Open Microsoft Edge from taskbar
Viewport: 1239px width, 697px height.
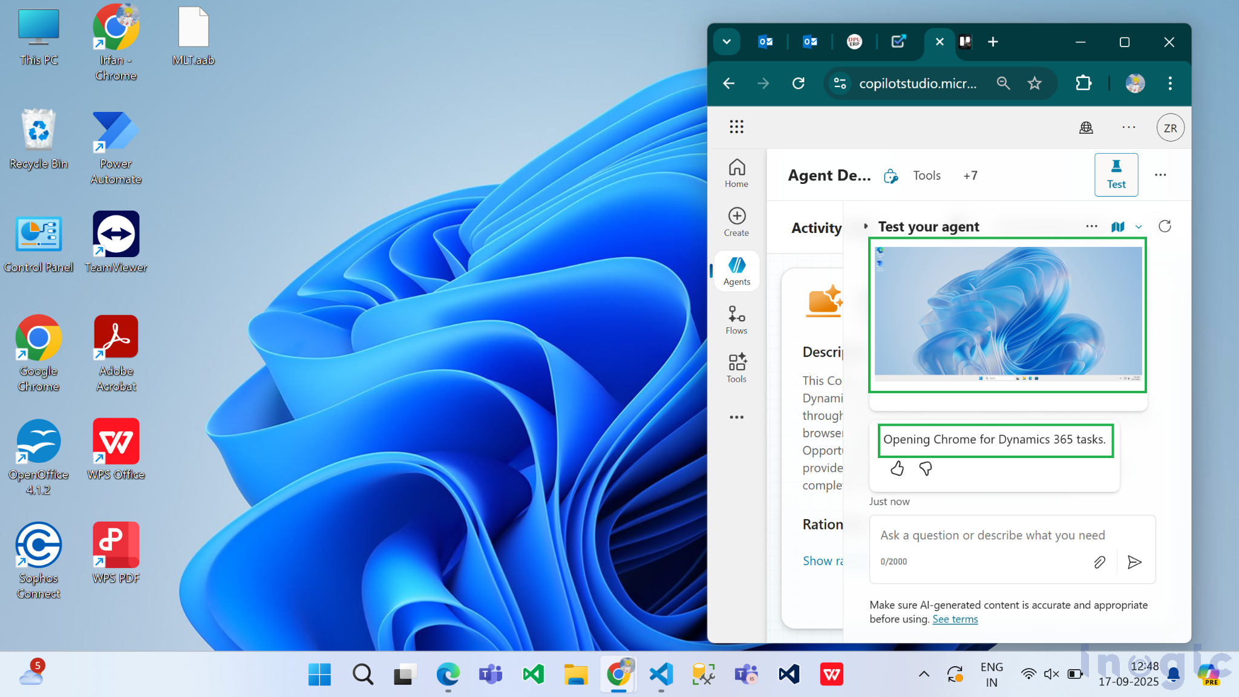pos(448,674)
